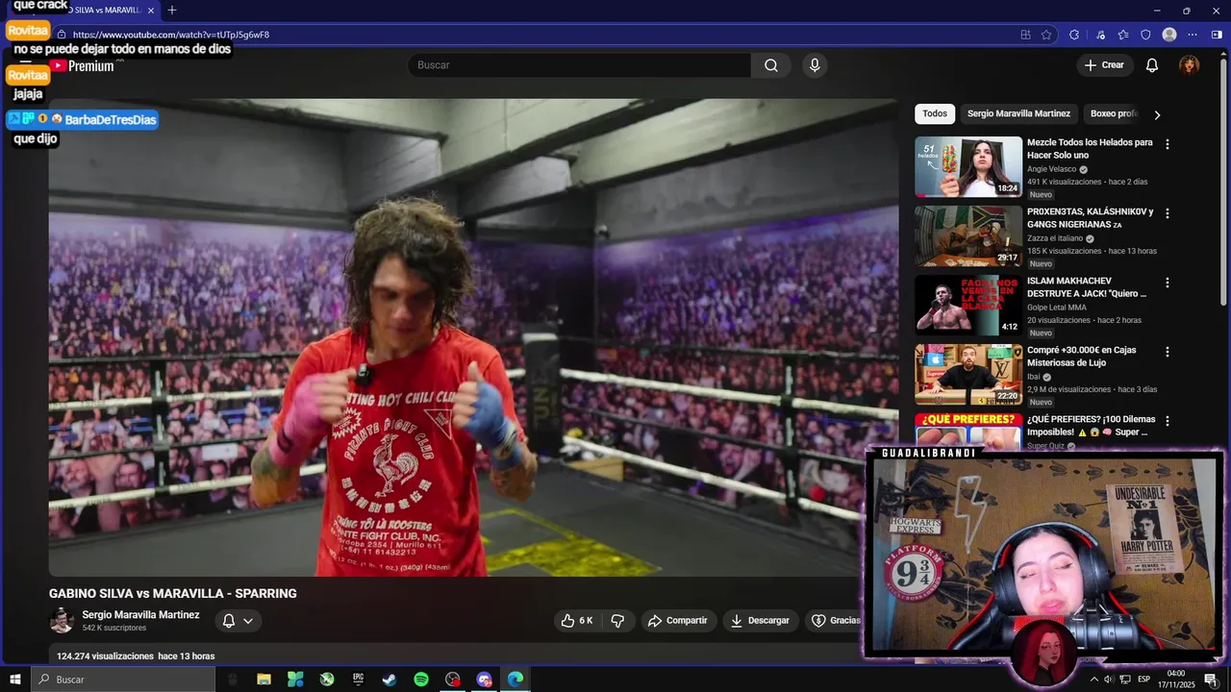Click the Windows Start button
Screen dimensions: 1231x692
tap(15, 680)
